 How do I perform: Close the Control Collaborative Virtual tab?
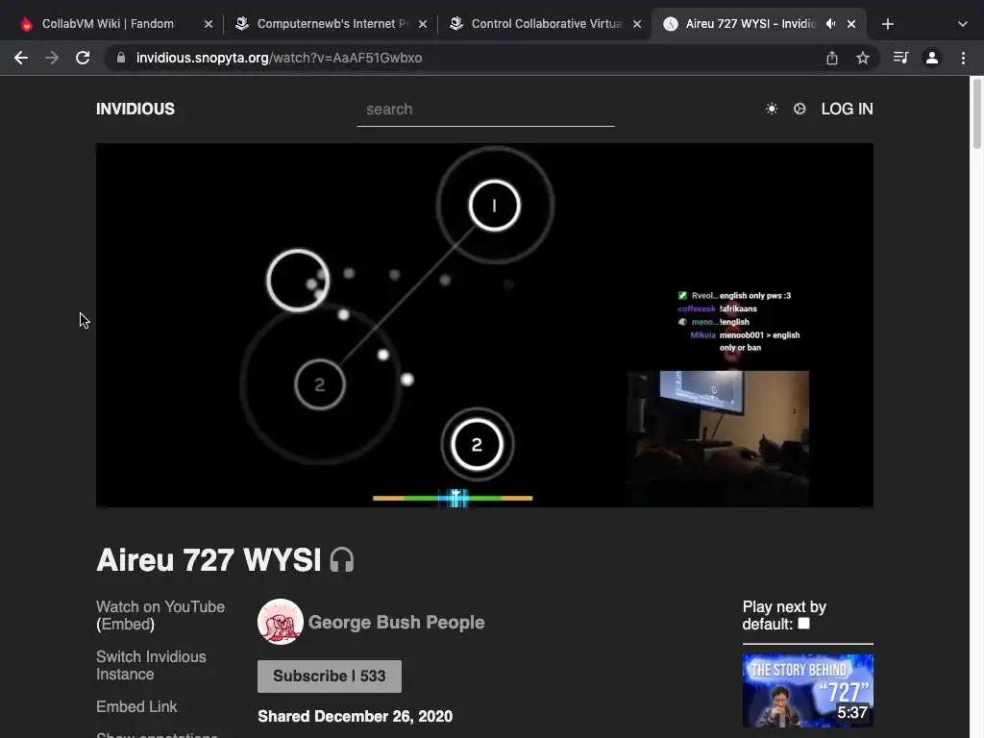tap(637, 24)
